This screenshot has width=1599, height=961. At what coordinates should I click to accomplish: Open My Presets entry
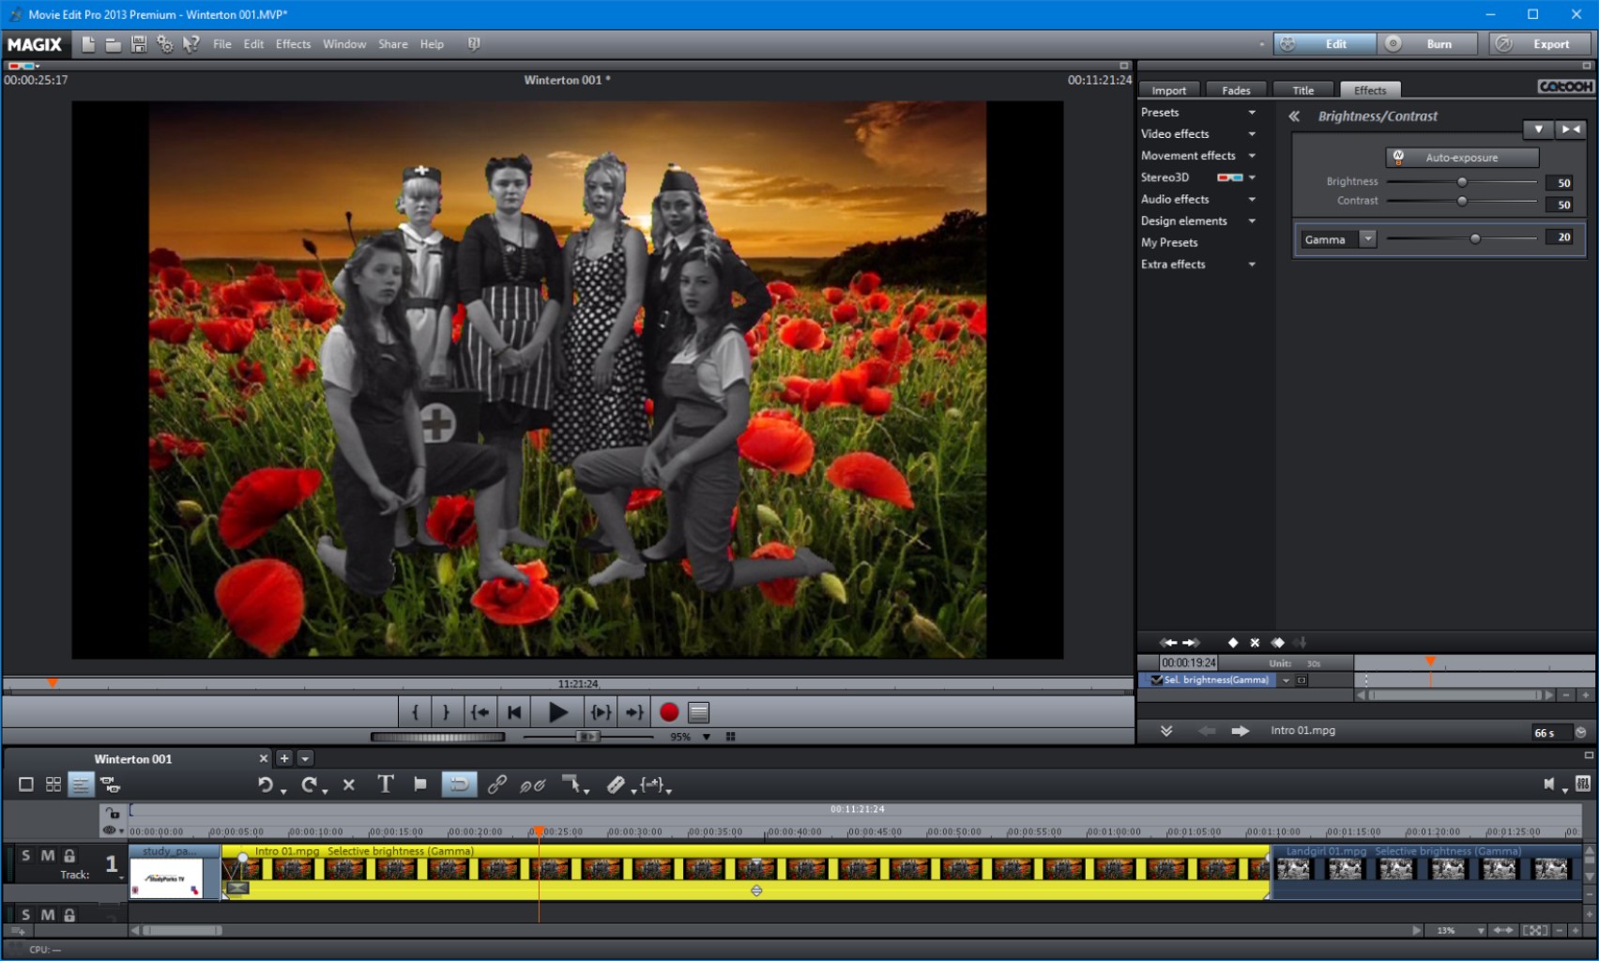tap(1169, 243)
